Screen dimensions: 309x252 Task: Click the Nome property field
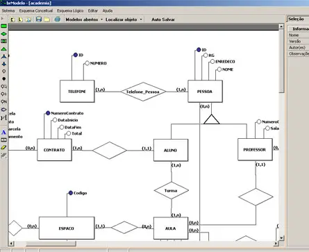pyautogui.click(x=299, y=35)
